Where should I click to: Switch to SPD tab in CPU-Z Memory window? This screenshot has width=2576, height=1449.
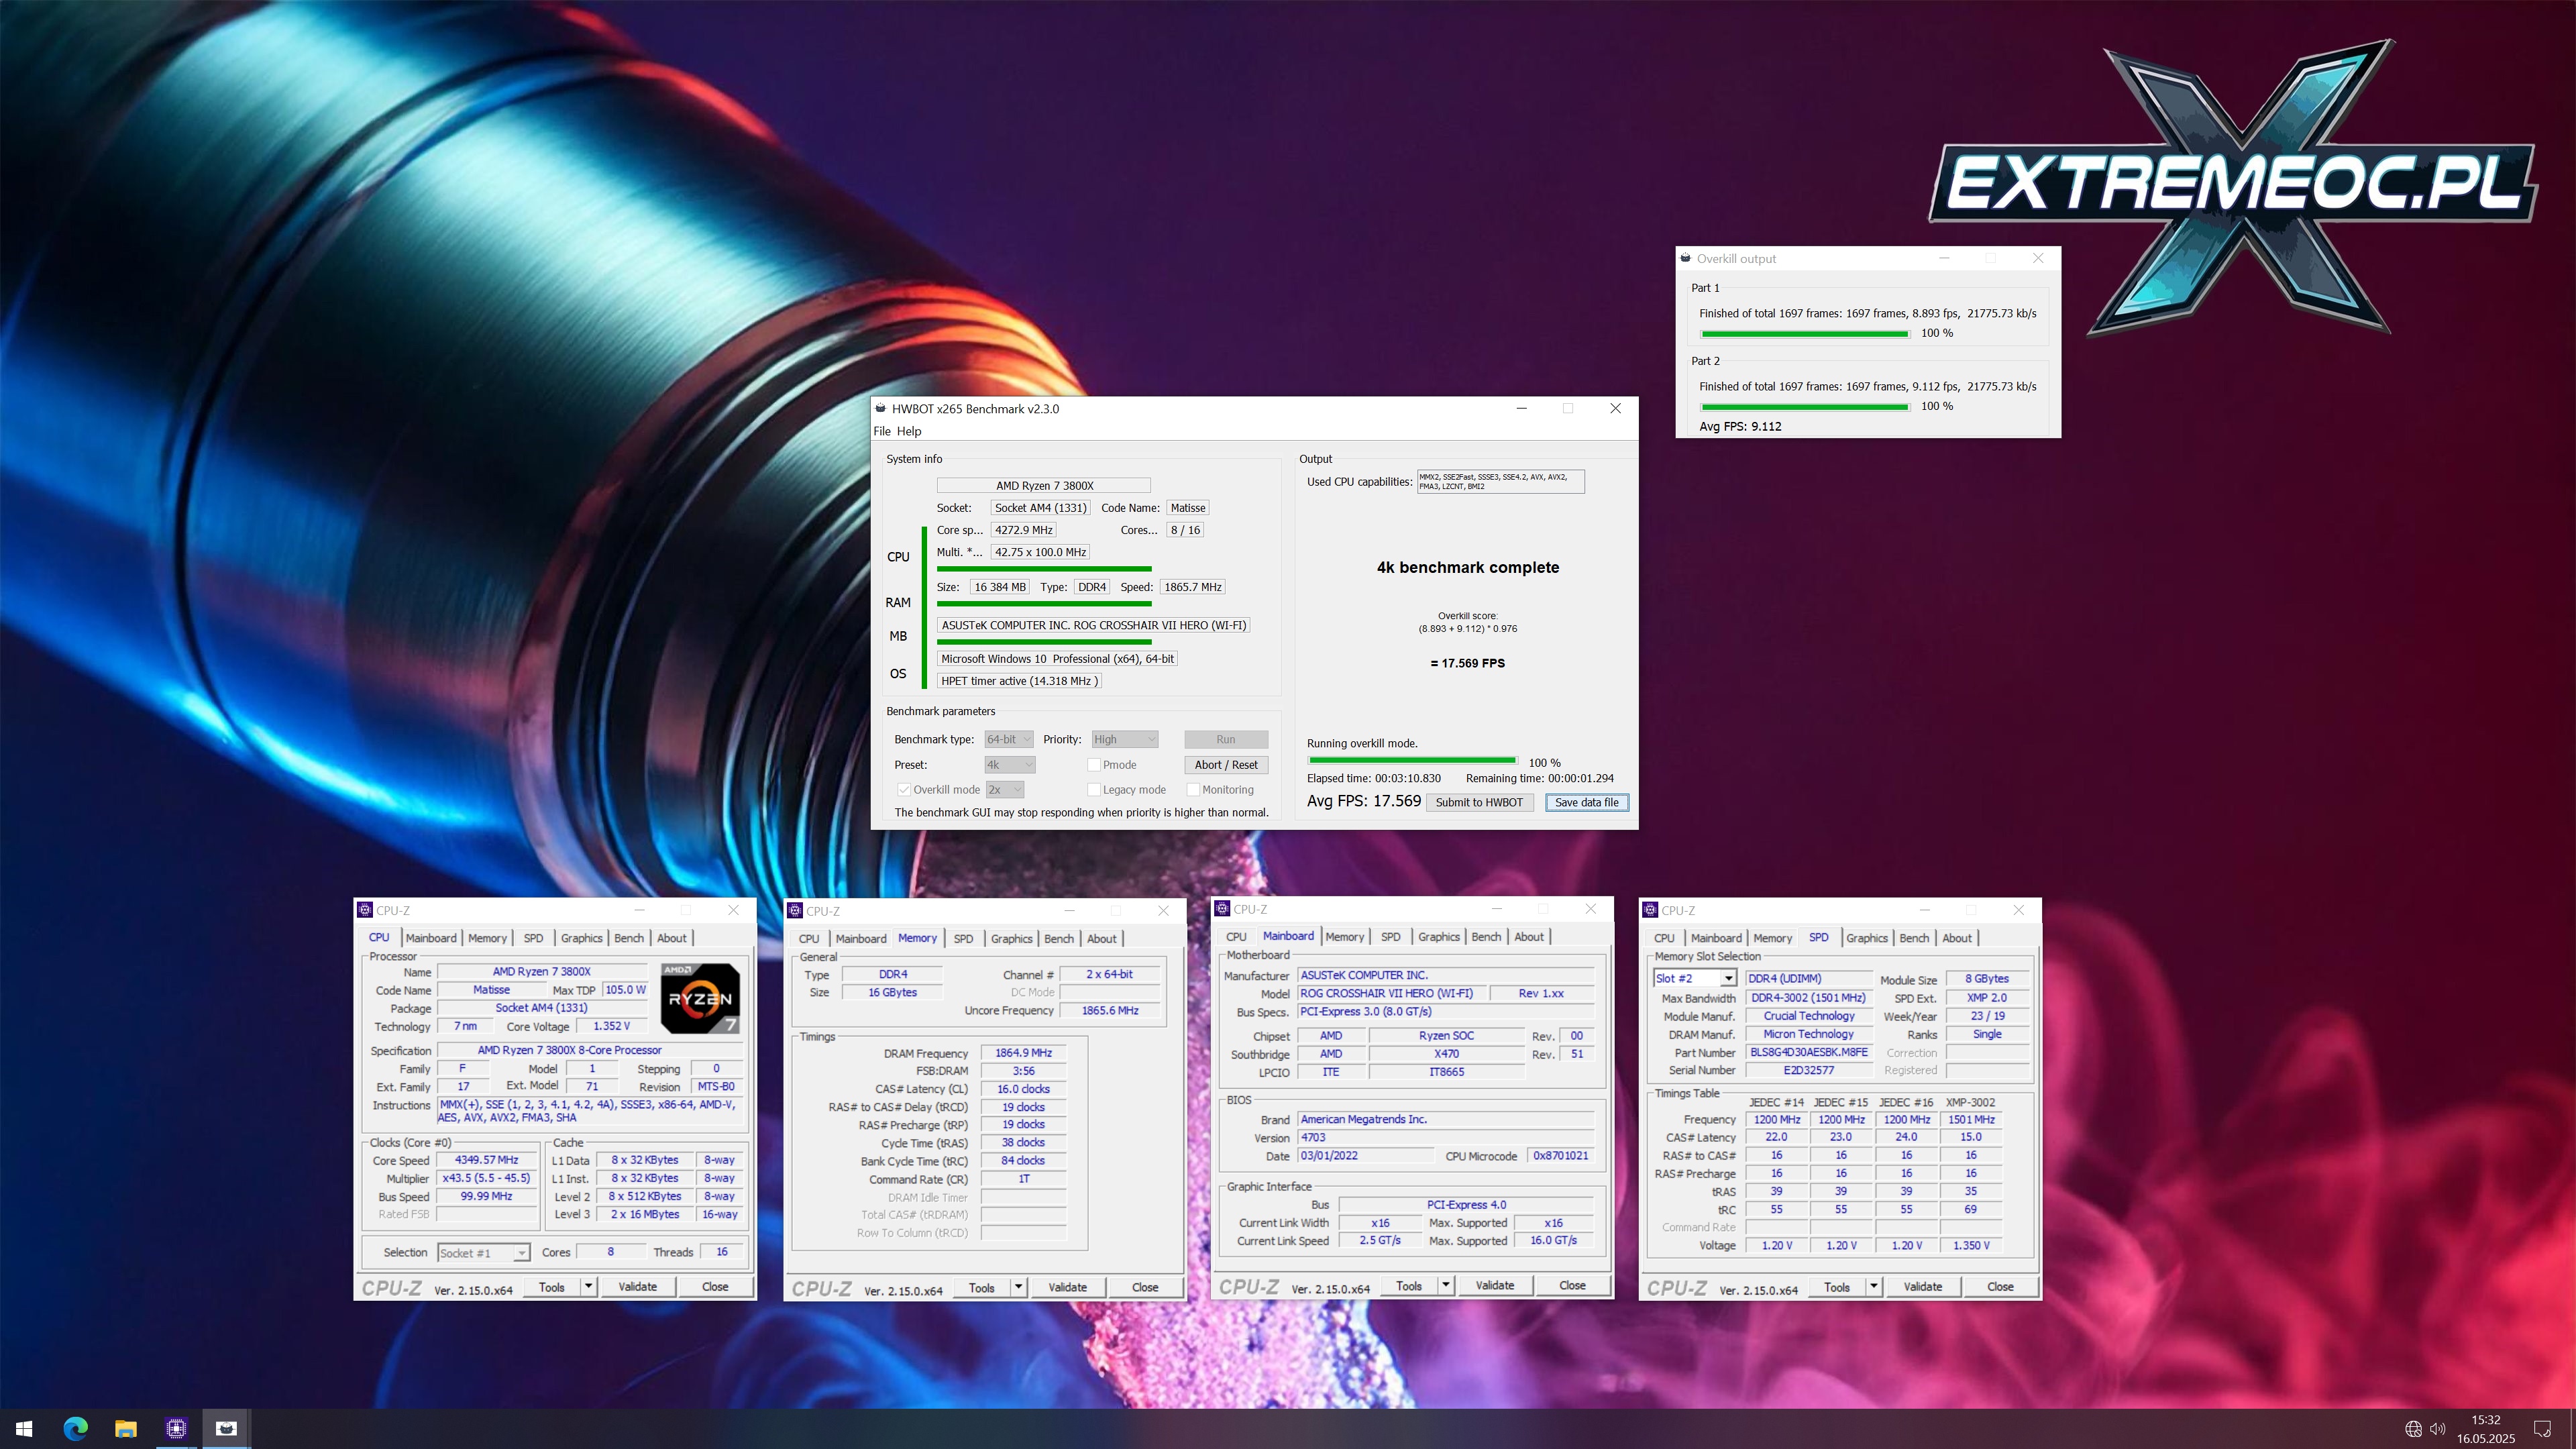[963, 938]
